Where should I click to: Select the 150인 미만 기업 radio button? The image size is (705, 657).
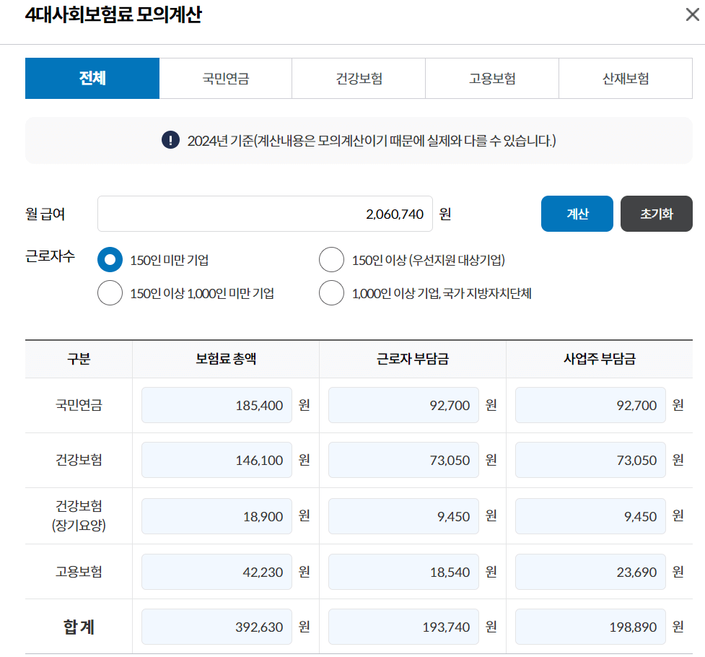point(110,259)
